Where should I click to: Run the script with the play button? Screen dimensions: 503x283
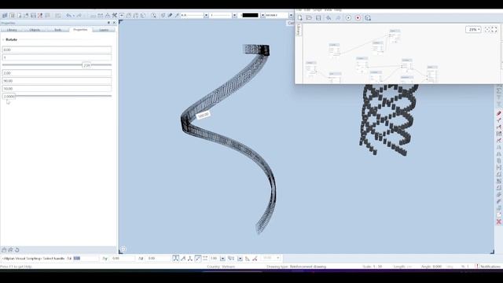click(348, 18)
